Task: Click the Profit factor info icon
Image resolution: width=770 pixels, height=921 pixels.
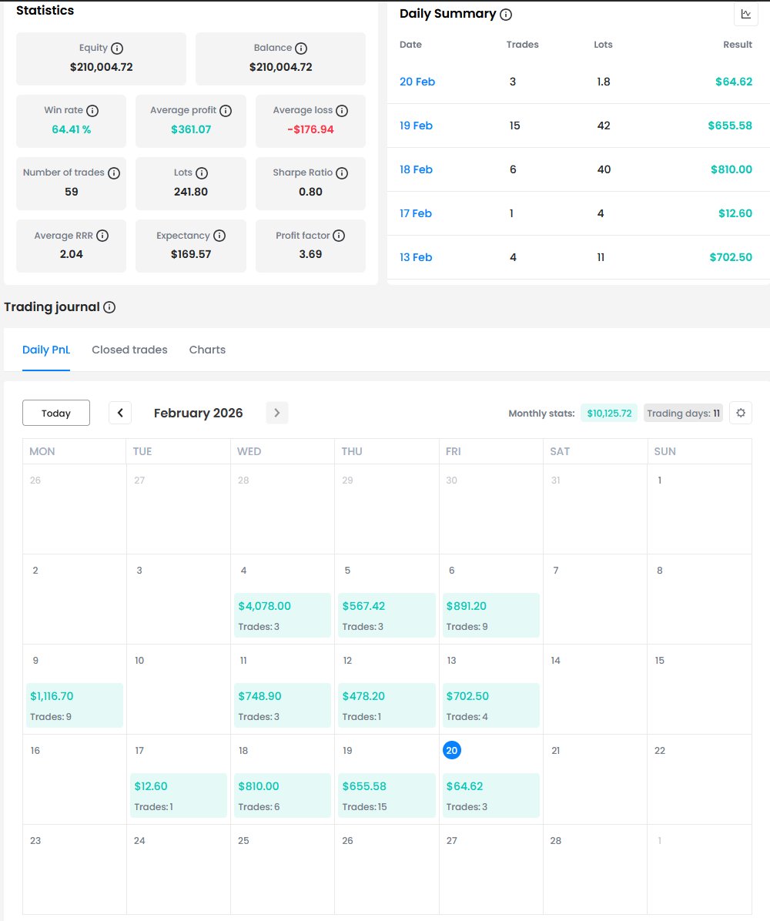Action: 339,236
